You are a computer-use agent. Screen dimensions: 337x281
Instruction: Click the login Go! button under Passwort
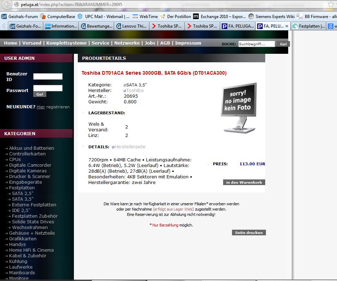coord(40,94)
